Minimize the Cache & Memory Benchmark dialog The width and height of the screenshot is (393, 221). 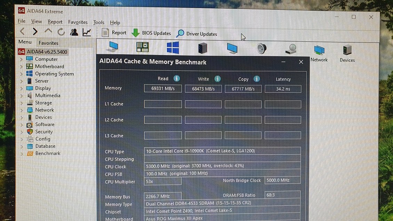283,62
